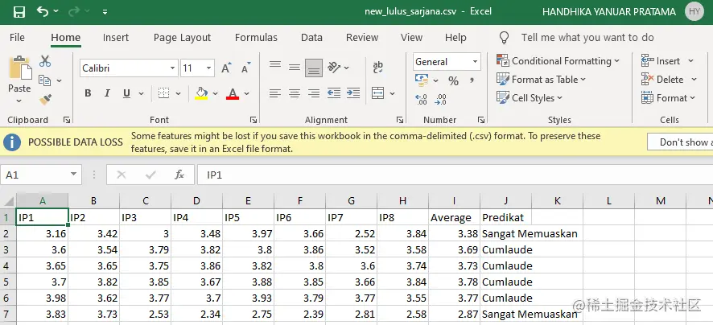The width and height of the screenshot is (713, 325).
Task: Switch to the Page Layout tab
Action: [x=182, y=38]
